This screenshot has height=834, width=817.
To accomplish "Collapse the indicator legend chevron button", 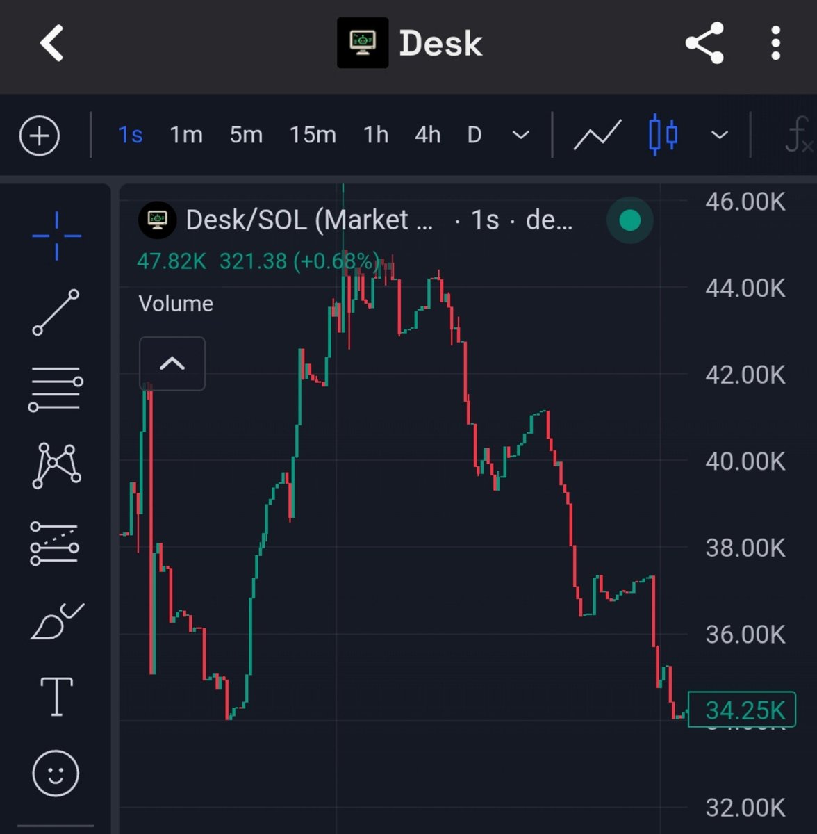I will coord(172,363).
